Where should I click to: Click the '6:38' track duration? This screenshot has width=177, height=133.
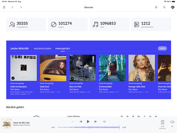(x=124, y=127)
